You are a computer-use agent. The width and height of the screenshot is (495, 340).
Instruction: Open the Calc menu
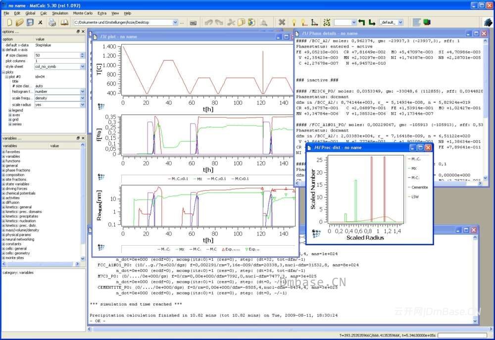[44, 13]
